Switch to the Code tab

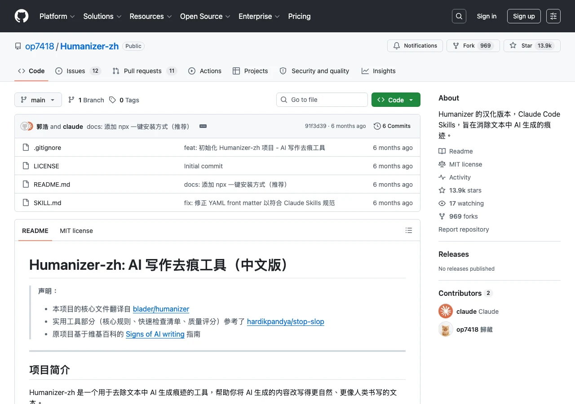click(x=31, y=71)
